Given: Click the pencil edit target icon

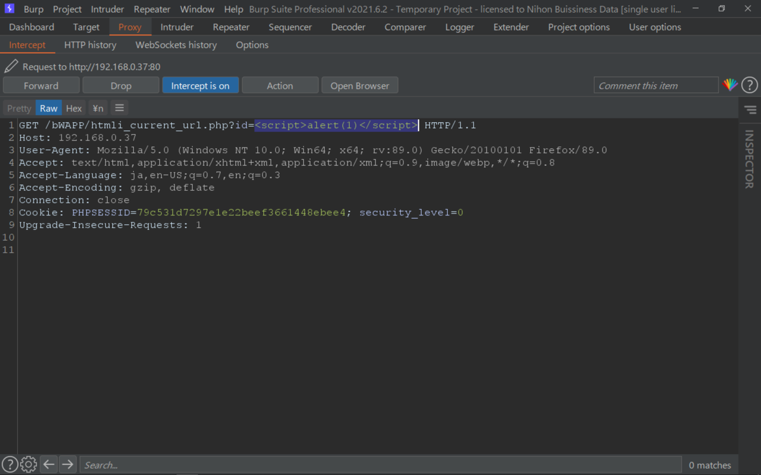Looking at the screenshot, I should pos(11,66).
